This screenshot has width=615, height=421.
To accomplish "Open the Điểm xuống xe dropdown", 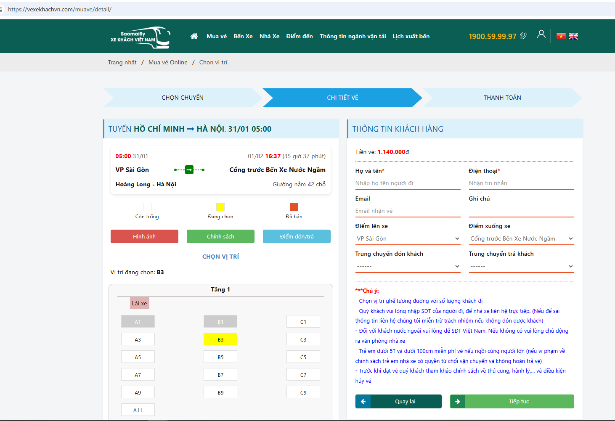I will (521, 238).
